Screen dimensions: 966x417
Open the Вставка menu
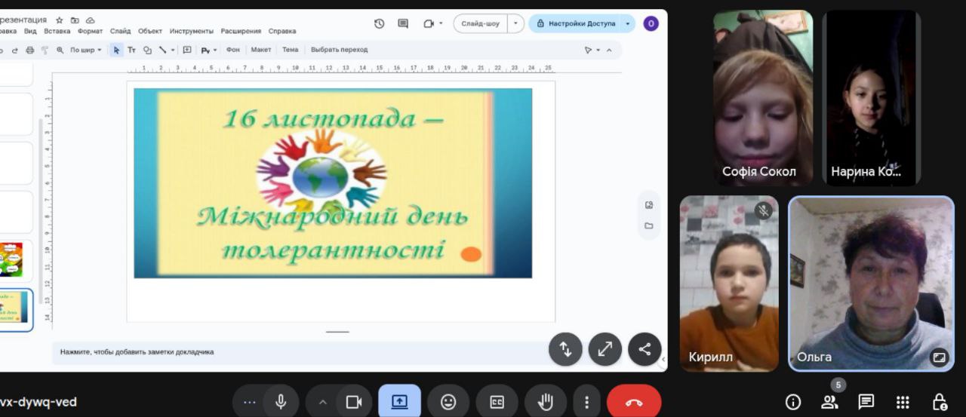(x=57, y=32)
